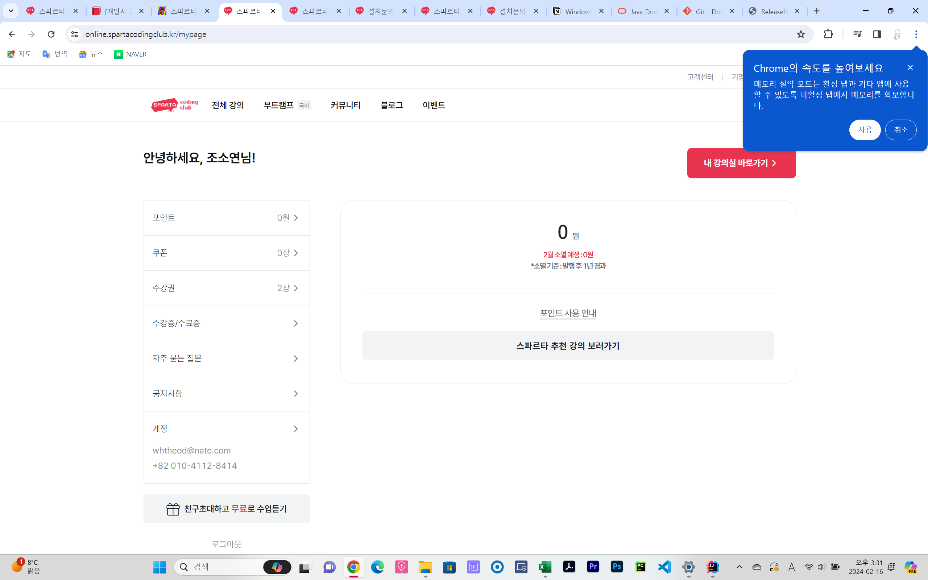Image resolution: width=928 pixels, height=580 pixels.
Task: Launch PyCharm from taskbar
Action: pyautogui.click(x=641, y=567)
